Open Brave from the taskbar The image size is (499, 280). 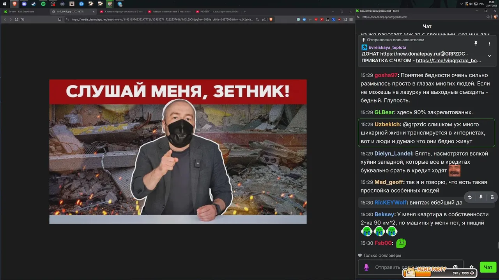[x=14, y=4]
